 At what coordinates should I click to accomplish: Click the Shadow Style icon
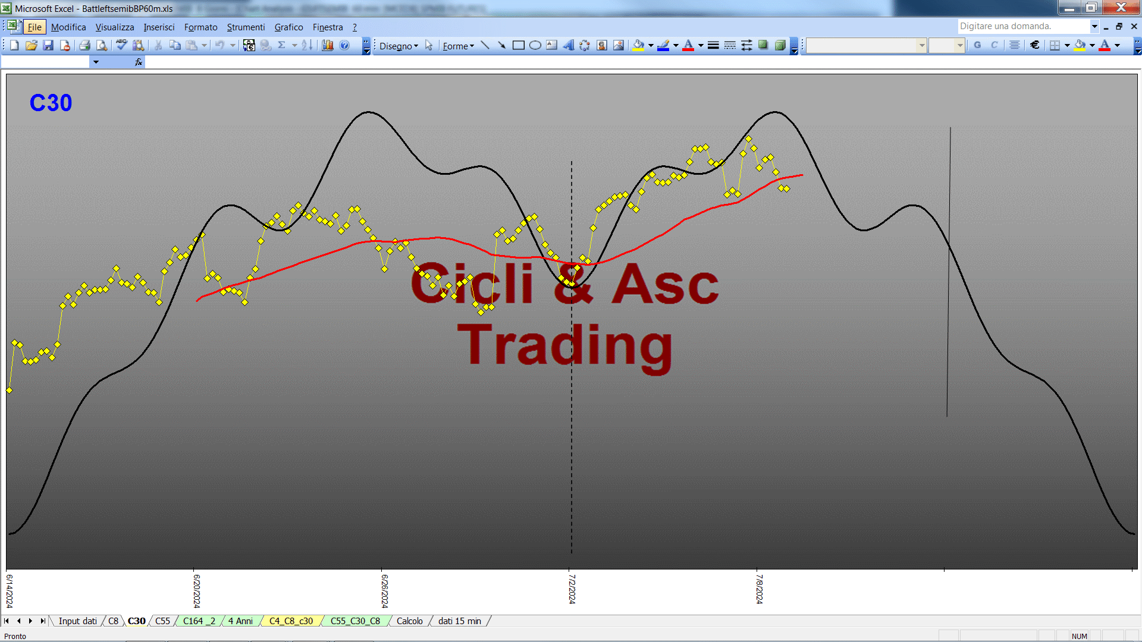[x=763, y=45]
